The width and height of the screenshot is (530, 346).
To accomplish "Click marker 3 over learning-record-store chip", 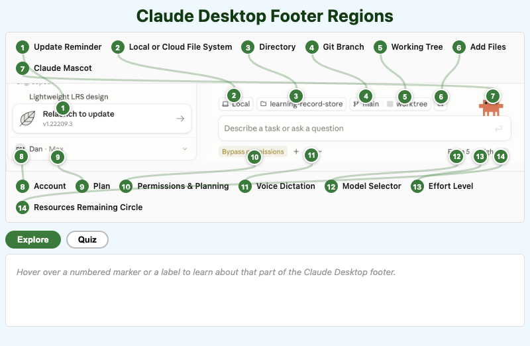I will (296, 96).
